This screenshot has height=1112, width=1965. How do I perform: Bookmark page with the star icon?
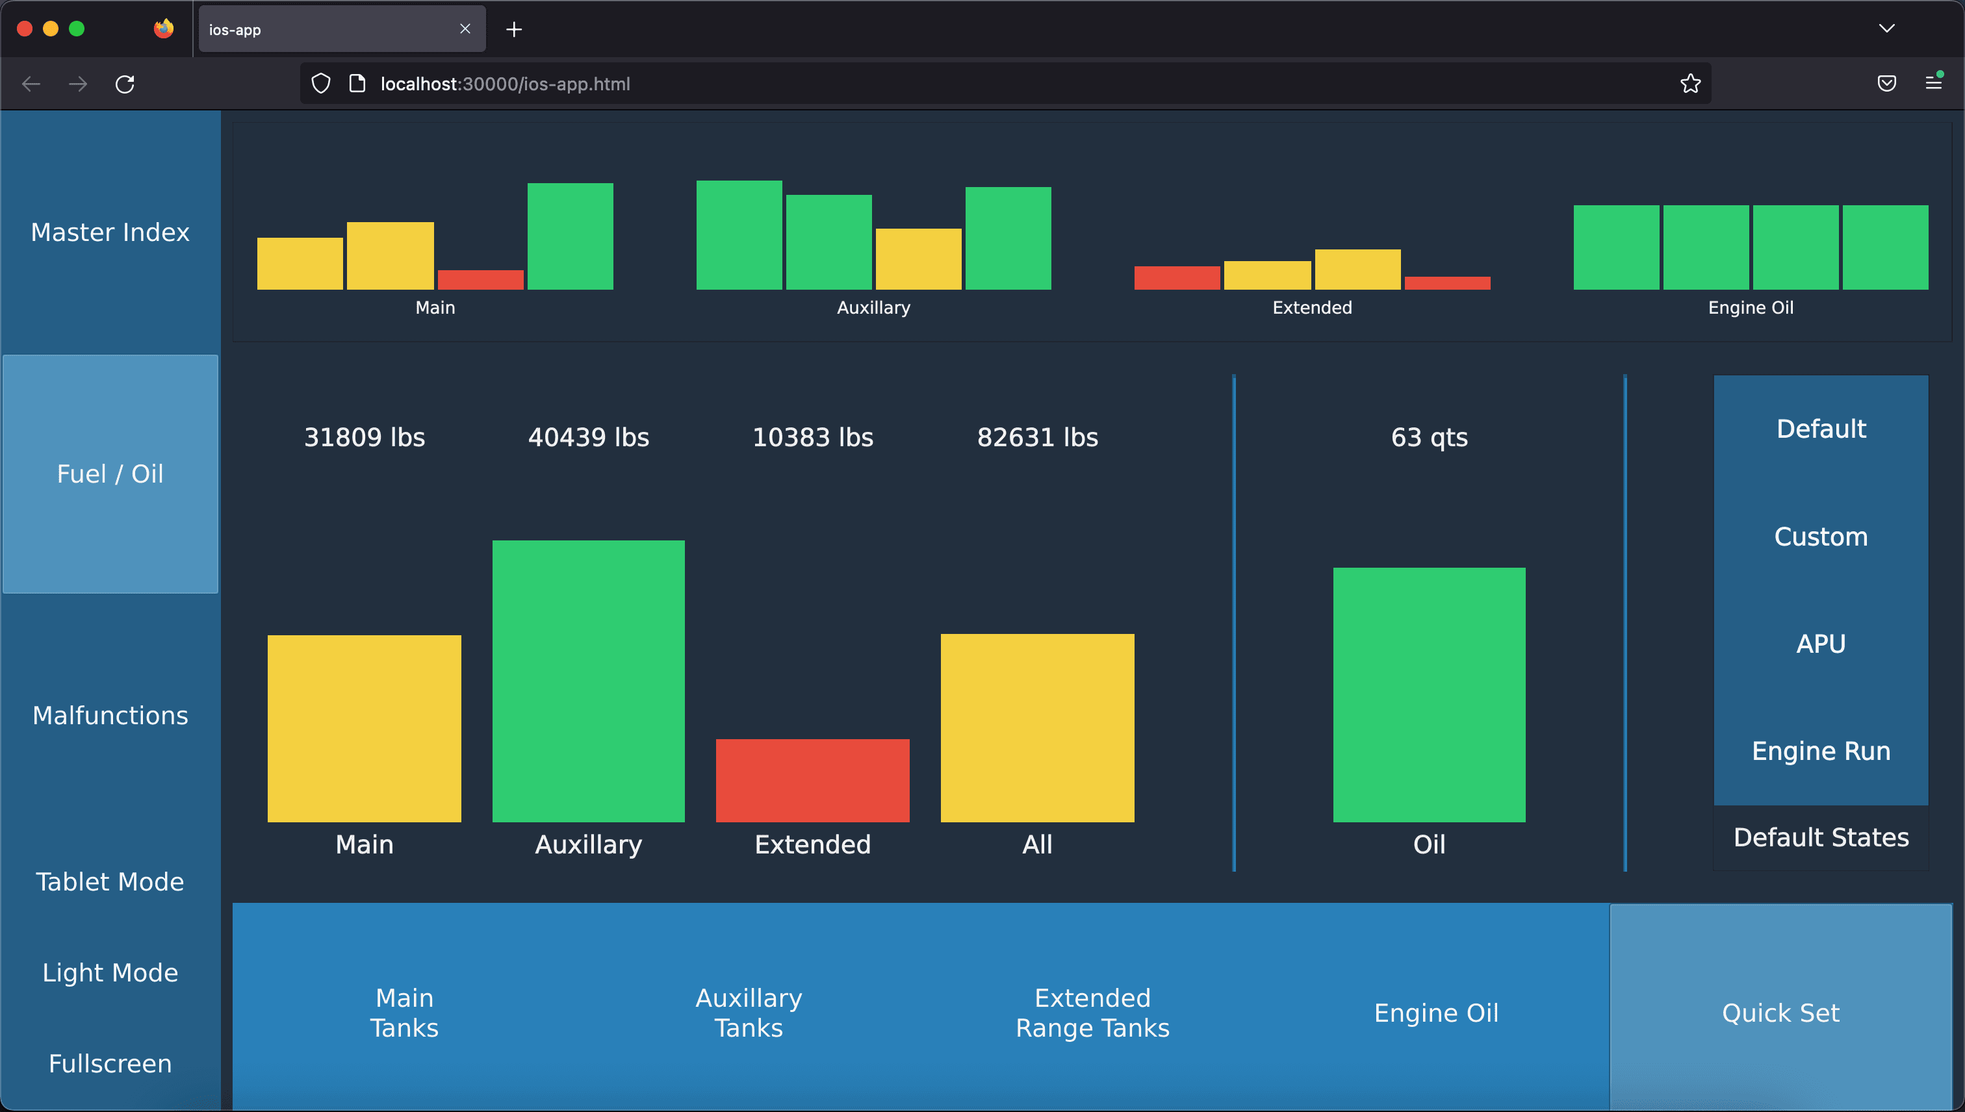click(1690, 84)
